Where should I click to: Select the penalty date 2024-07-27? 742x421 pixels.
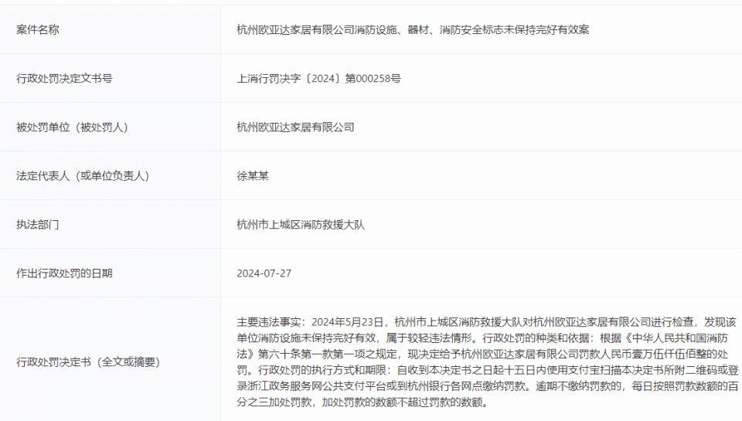tap(264, 273)
